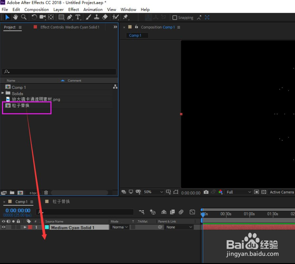
Task: Click the timeline current time 0:00:00:00
Action: (x=18, y=210)
